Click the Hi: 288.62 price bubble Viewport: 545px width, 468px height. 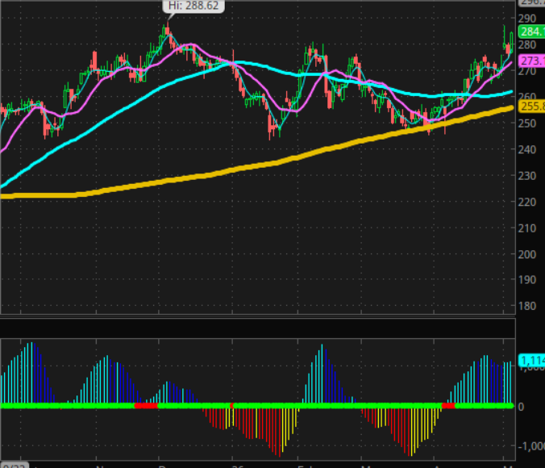(x=193, y=6)
